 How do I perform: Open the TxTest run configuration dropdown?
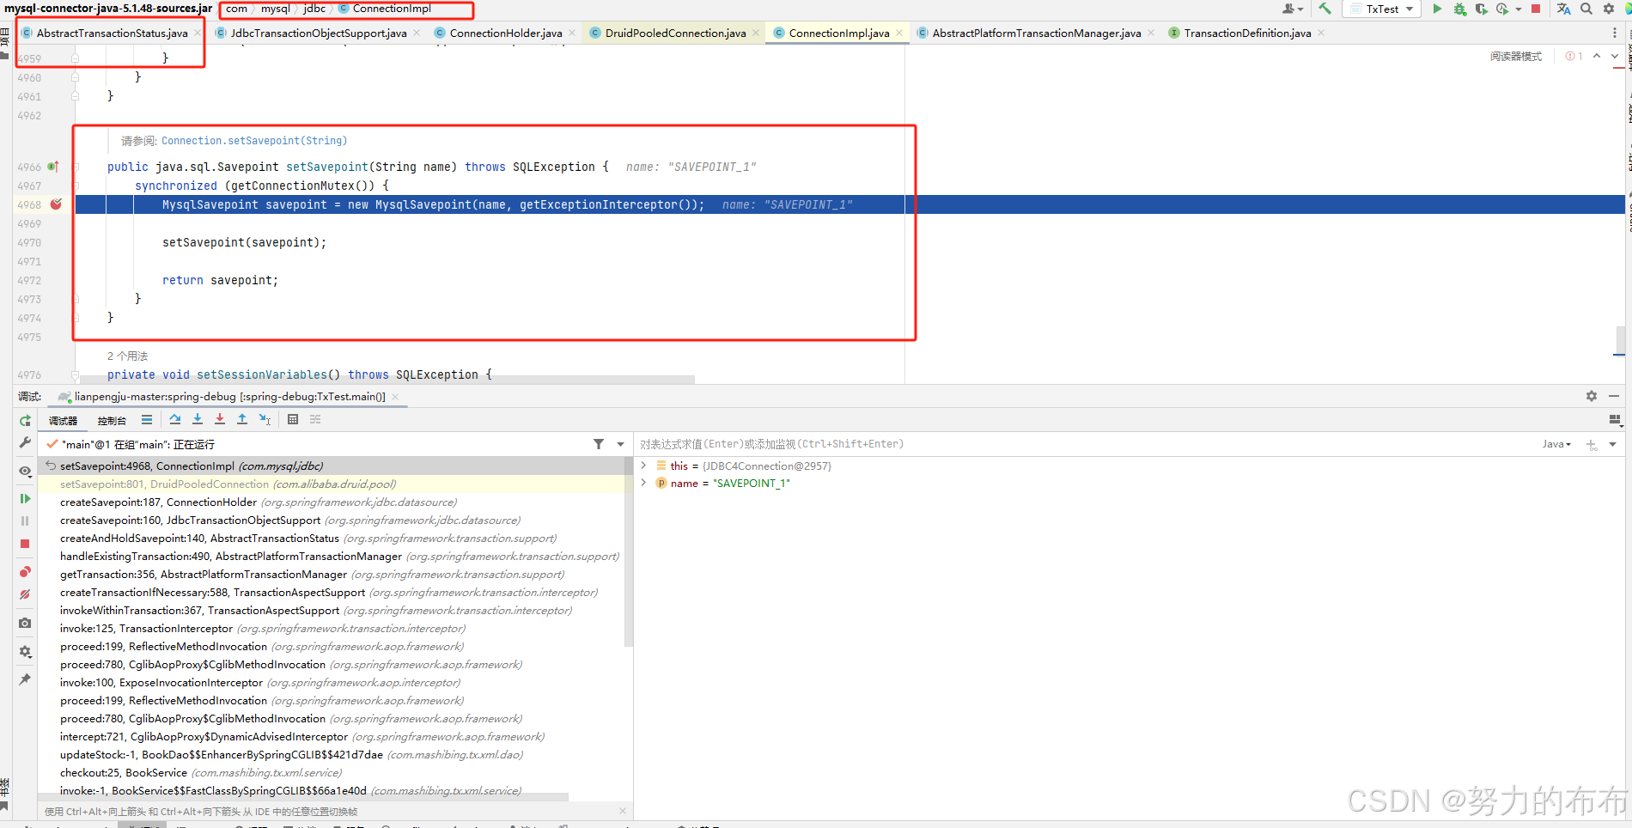(1381, 9)
